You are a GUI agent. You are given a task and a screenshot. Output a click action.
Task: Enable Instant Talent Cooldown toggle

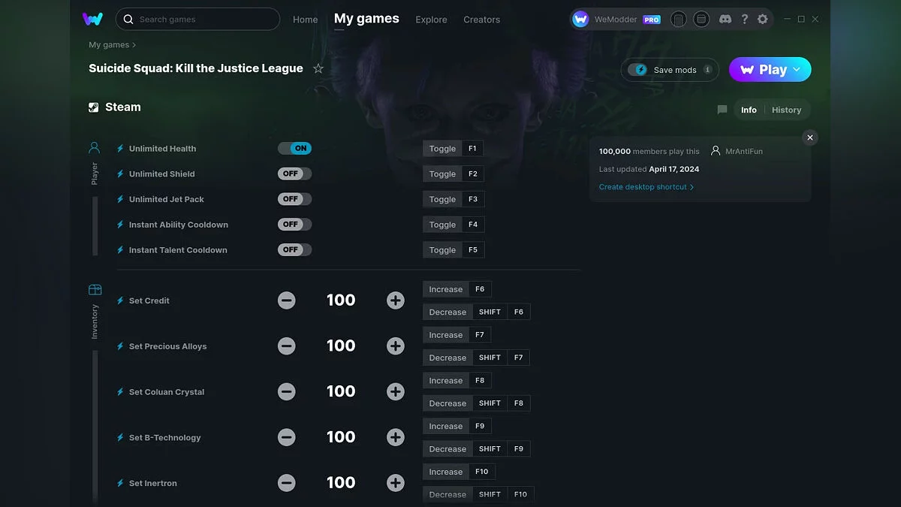coord(294,249)
